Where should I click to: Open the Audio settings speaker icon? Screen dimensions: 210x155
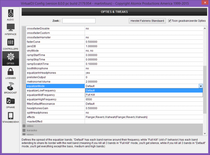[10, 13]
